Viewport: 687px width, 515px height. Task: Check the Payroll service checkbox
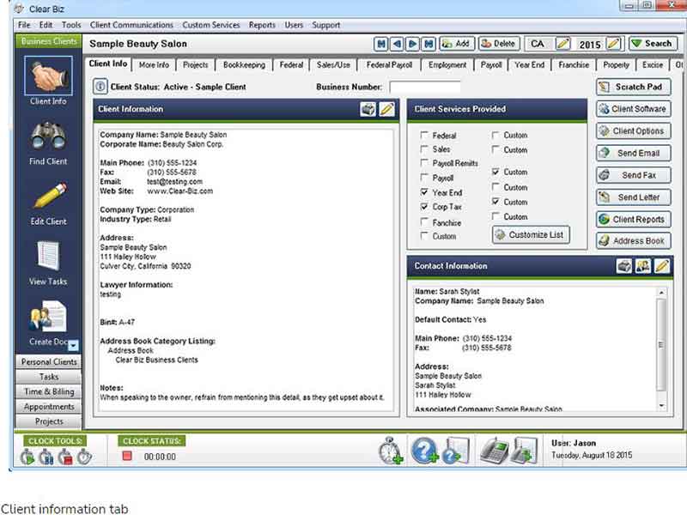tap(424, 178)
